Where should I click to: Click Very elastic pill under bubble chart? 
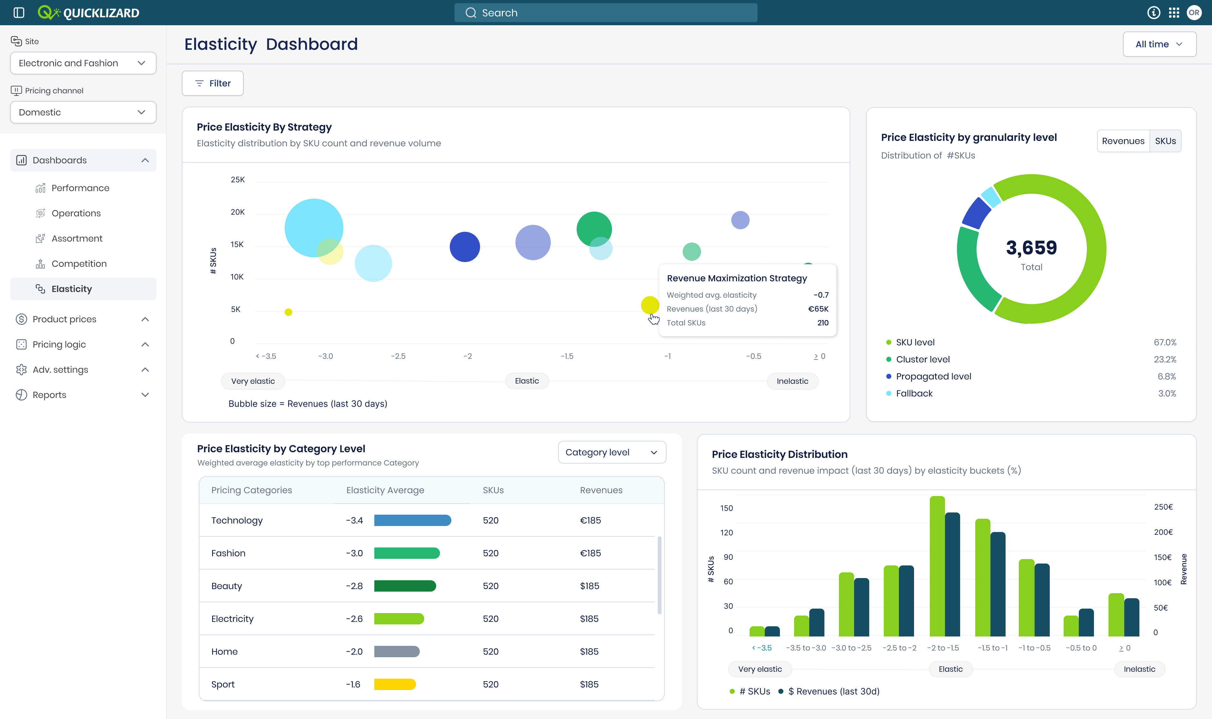pyautogui.click(x=252, y=381)
